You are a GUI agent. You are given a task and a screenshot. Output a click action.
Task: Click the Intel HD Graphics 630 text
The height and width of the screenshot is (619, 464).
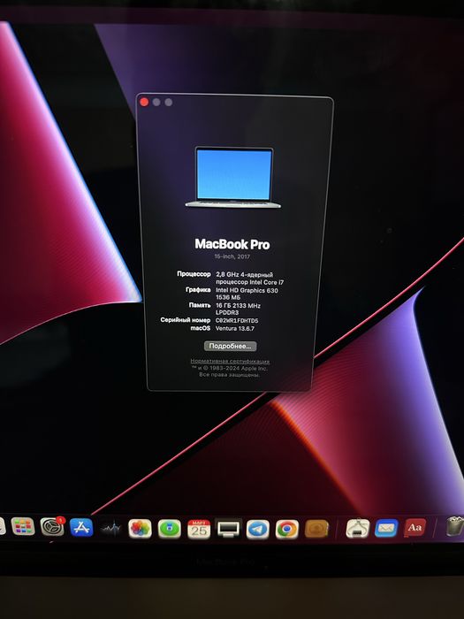(x=247, y=290)
